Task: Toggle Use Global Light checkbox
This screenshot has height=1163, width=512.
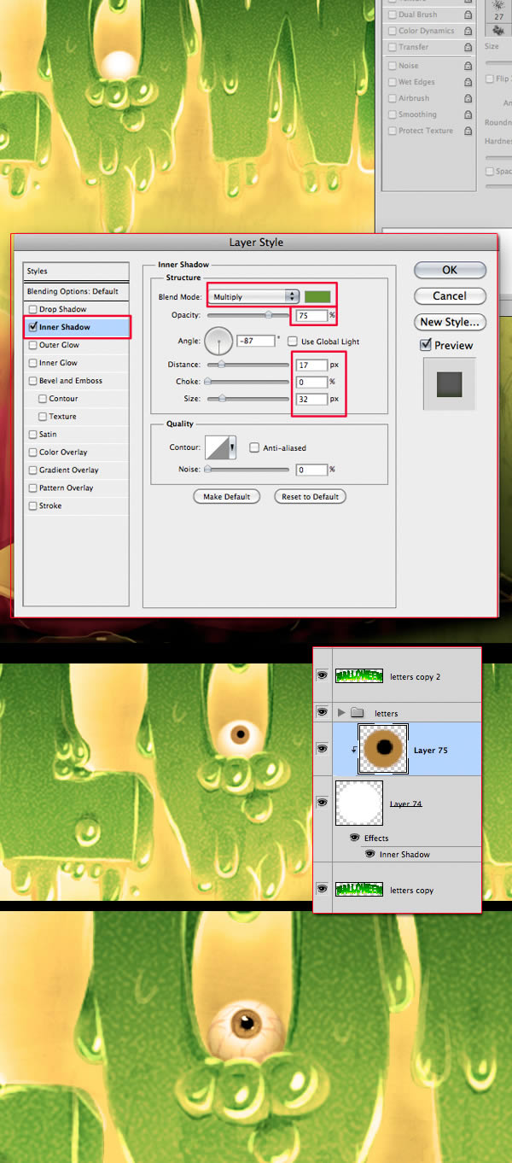Action: pyautogui.click(x=294, y=342)
